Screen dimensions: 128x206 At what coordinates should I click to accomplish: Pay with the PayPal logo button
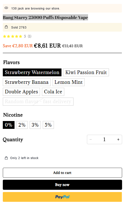coord(62,197)
